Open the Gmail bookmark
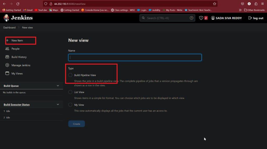This screenshot has width=267, height=149. (x=28, y=10)
